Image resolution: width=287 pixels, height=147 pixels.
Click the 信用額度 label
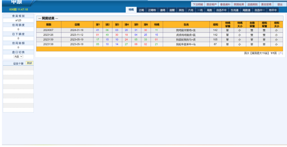tap(18, 25)
